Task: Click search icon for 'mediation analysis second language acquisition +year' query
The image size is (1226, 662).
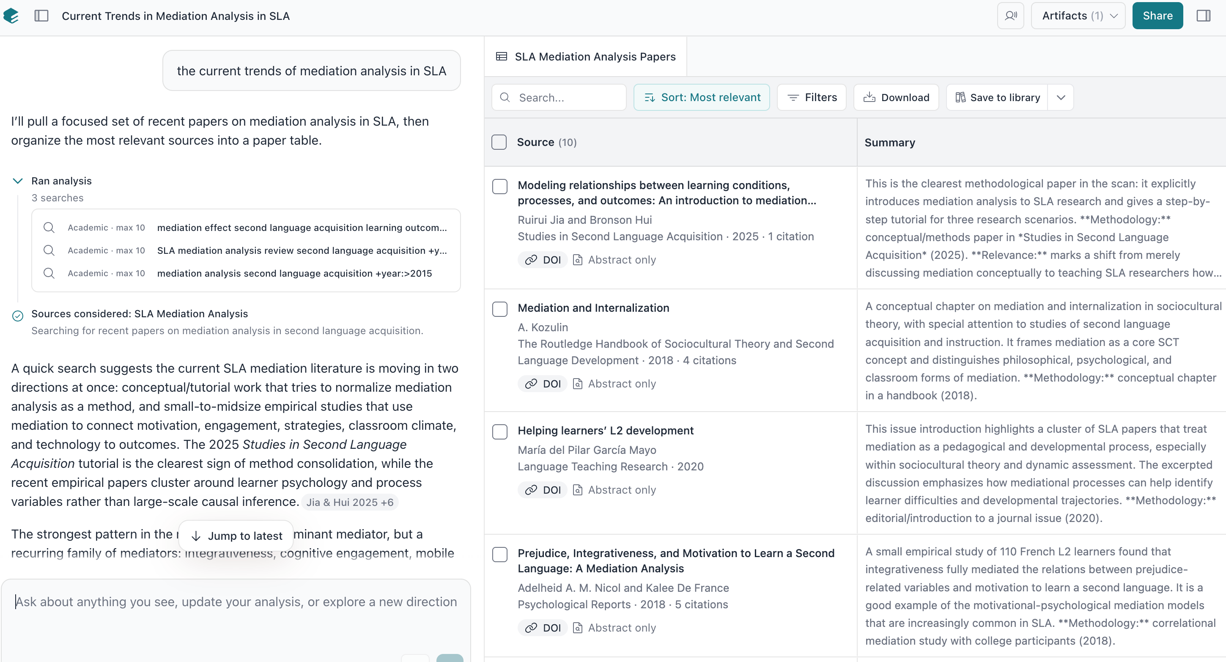Action: point(49,273)
